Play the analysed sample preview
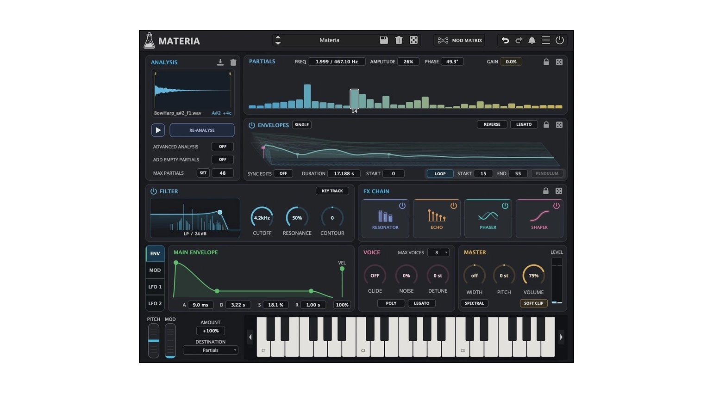The width and height of the screenshot is (713, 393). click(158, 130)
